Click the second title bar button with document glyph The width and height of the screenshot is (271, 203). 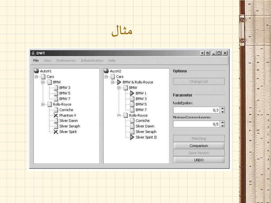(x=207, y=53)
